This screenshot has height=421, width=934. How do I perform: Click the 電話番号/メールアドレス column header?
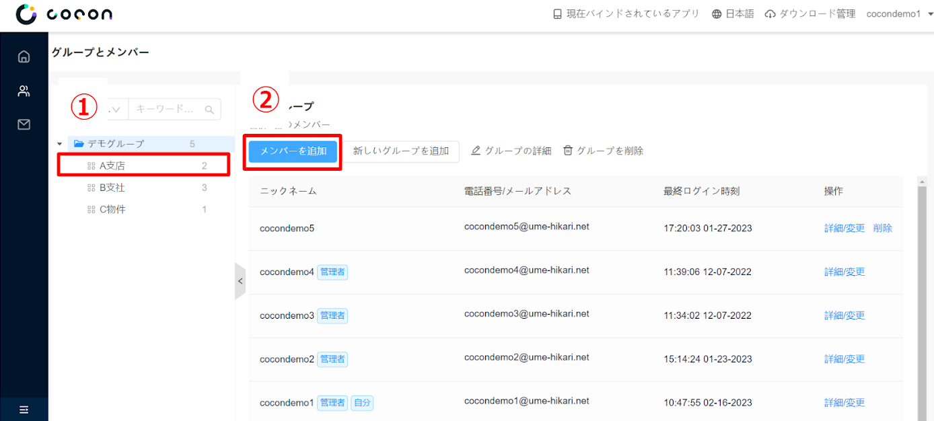pyautogui.click(x=517, y=191)
